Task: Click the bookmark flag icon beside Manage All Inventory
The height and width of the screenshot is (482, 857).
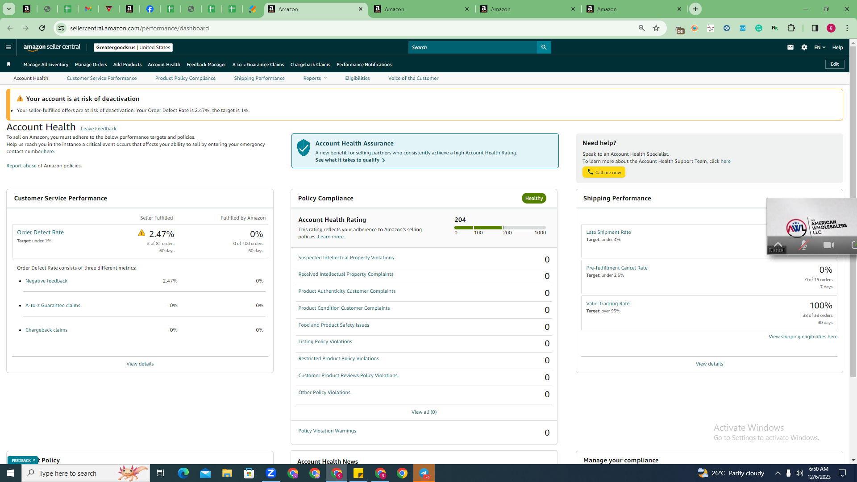Action: click(x=8, y=64)
